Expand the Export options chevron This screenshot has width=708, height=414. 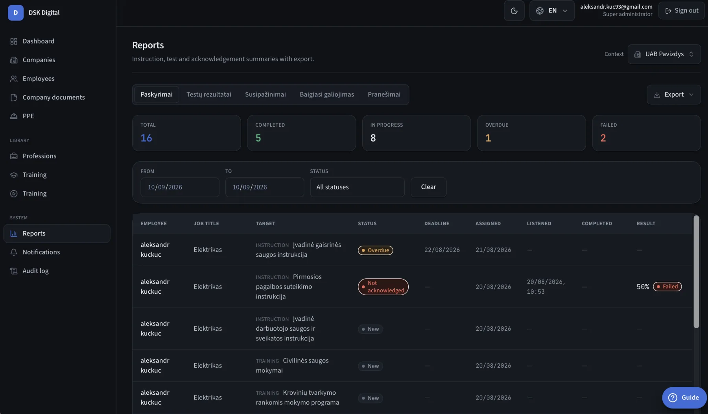691,95
